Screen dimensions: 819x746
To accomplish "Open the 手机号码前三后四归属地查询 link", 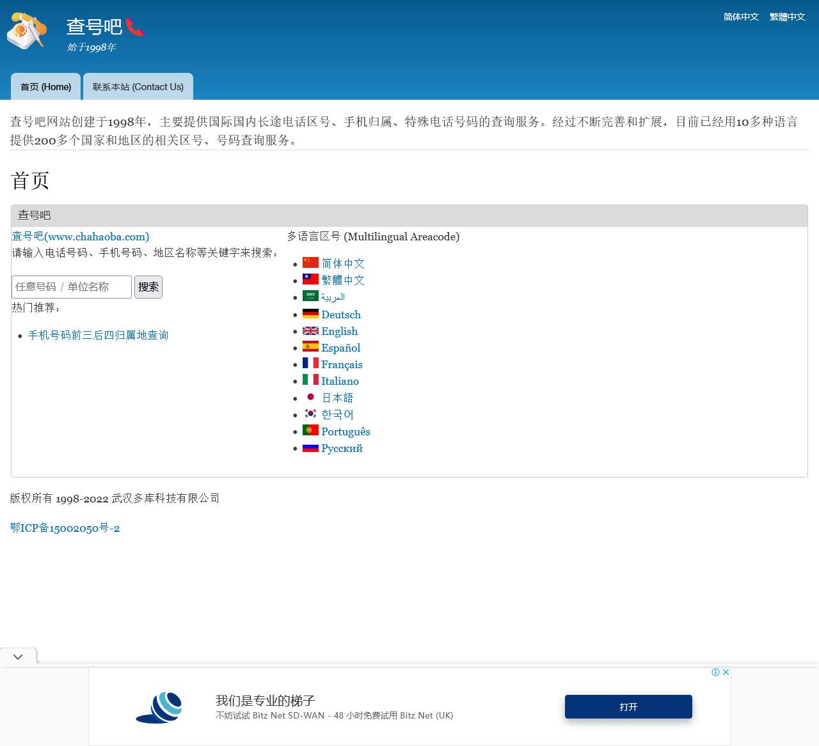I will [x=98, y=335].
